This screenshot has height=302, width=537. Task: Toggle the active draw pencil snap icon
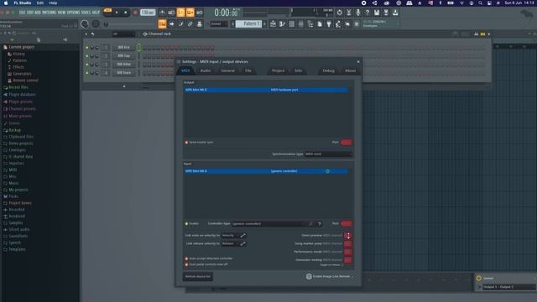(x=162, y=24)
